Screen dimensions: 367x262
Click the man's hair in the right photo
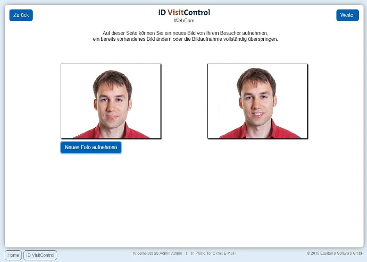coord(256,75)
